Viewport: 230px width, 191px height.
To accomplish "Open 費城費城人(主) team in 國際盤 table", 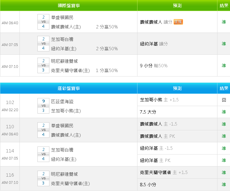I will pos(66,27).
